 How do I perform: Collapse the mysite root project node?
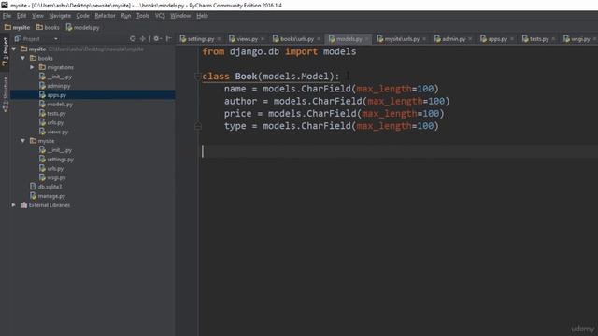pos(14,49)
